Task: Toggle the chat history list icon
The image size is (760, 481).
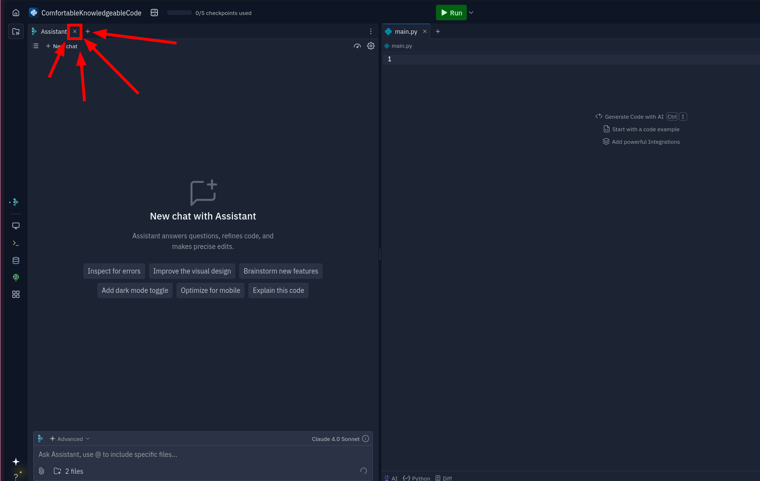Action: click(35, 46)
